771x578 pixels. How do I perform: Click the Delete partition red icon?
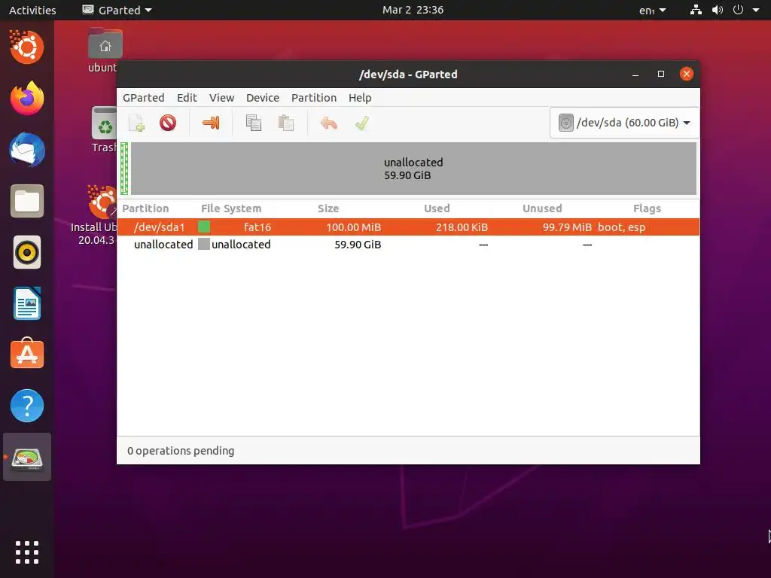point(168,123)
